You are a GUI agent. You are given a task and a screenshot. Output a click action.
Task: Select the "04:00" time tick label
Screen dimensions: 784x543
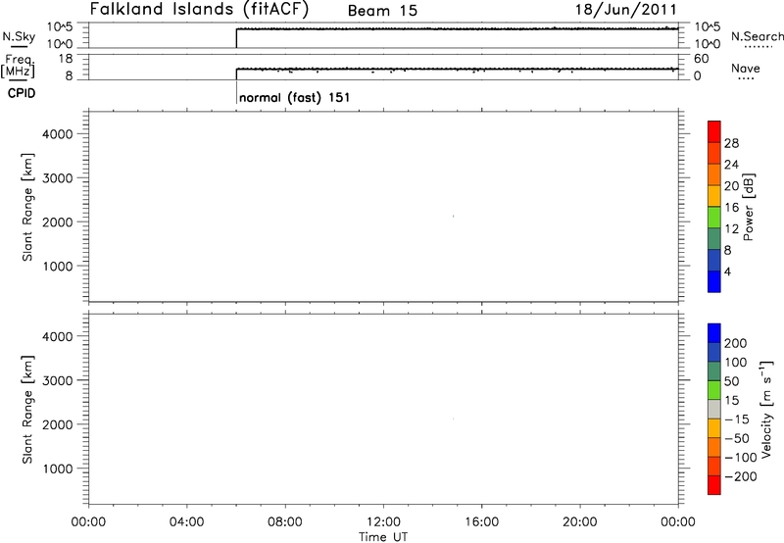click(186, 522)
